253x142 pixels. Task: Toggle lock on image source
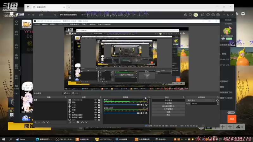[x=99, y=102]
